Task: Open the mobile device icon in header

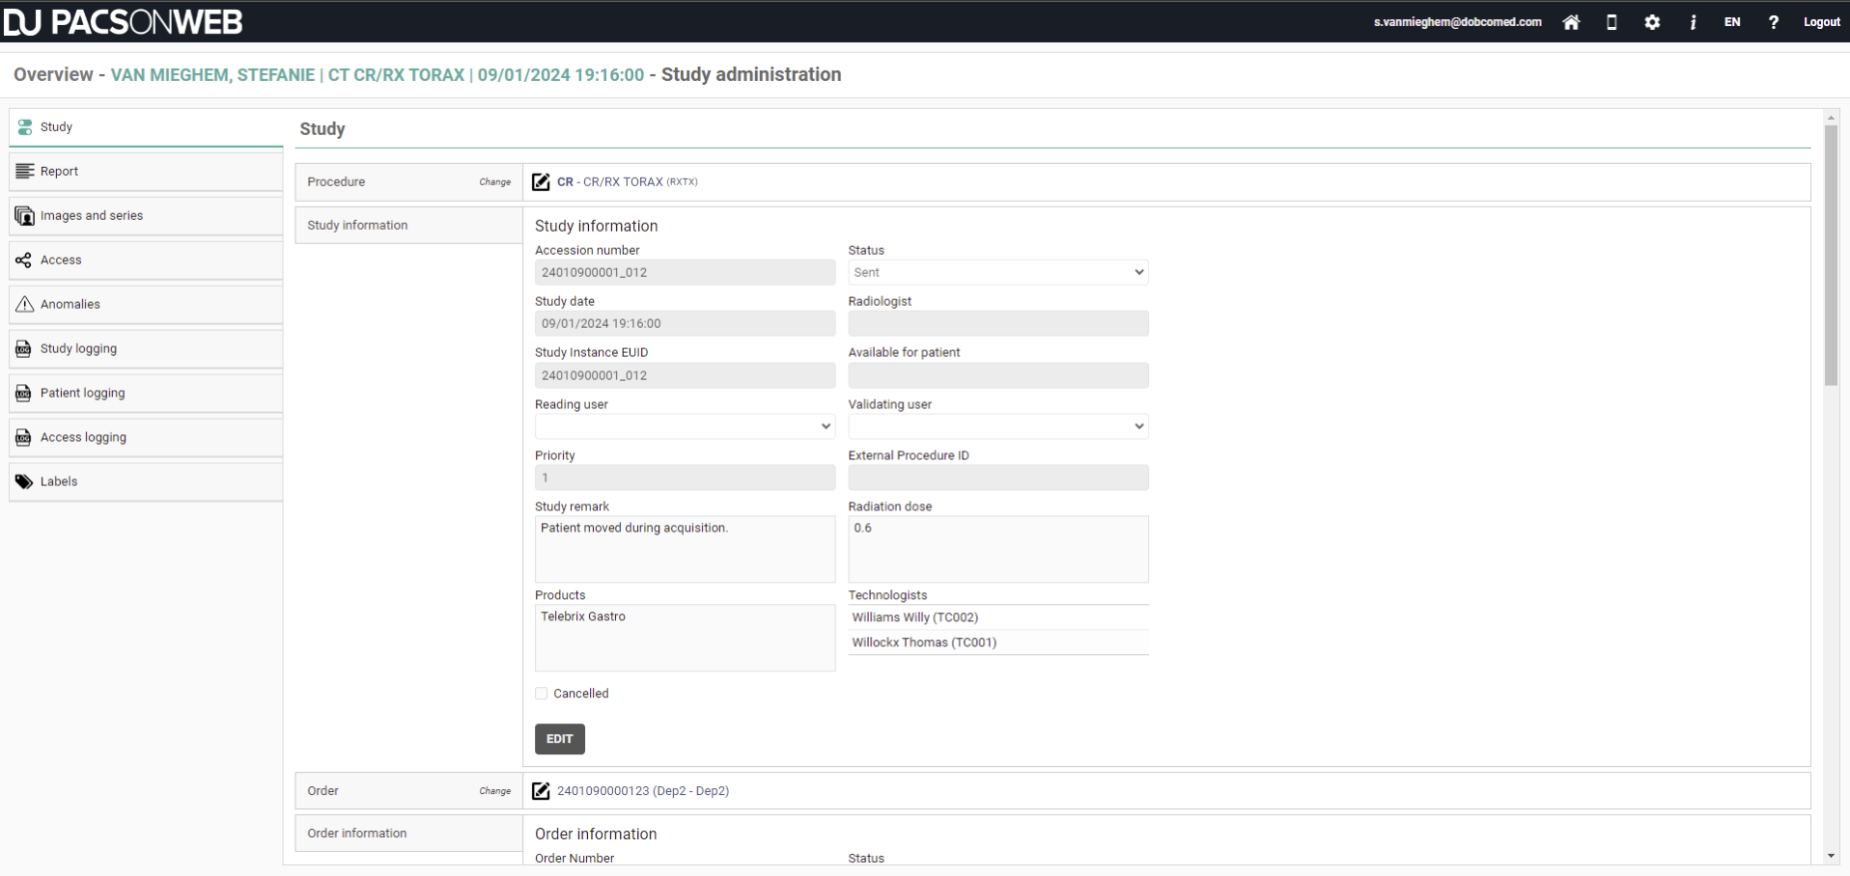Action: (x=1612, y=22)
